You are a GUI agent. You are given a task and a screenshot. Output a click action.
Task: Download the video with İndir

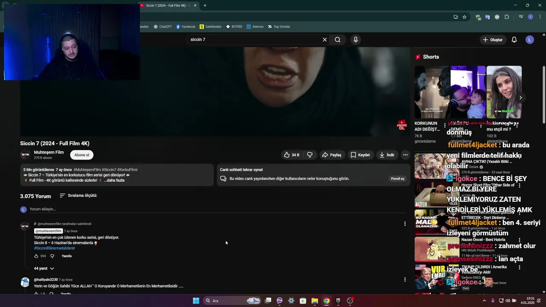(x=387, y=155)
